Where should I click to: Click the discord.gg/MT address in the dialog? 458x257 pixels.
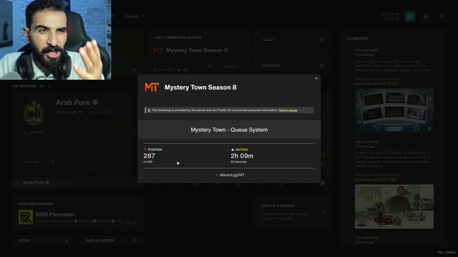tap(232, 175)
